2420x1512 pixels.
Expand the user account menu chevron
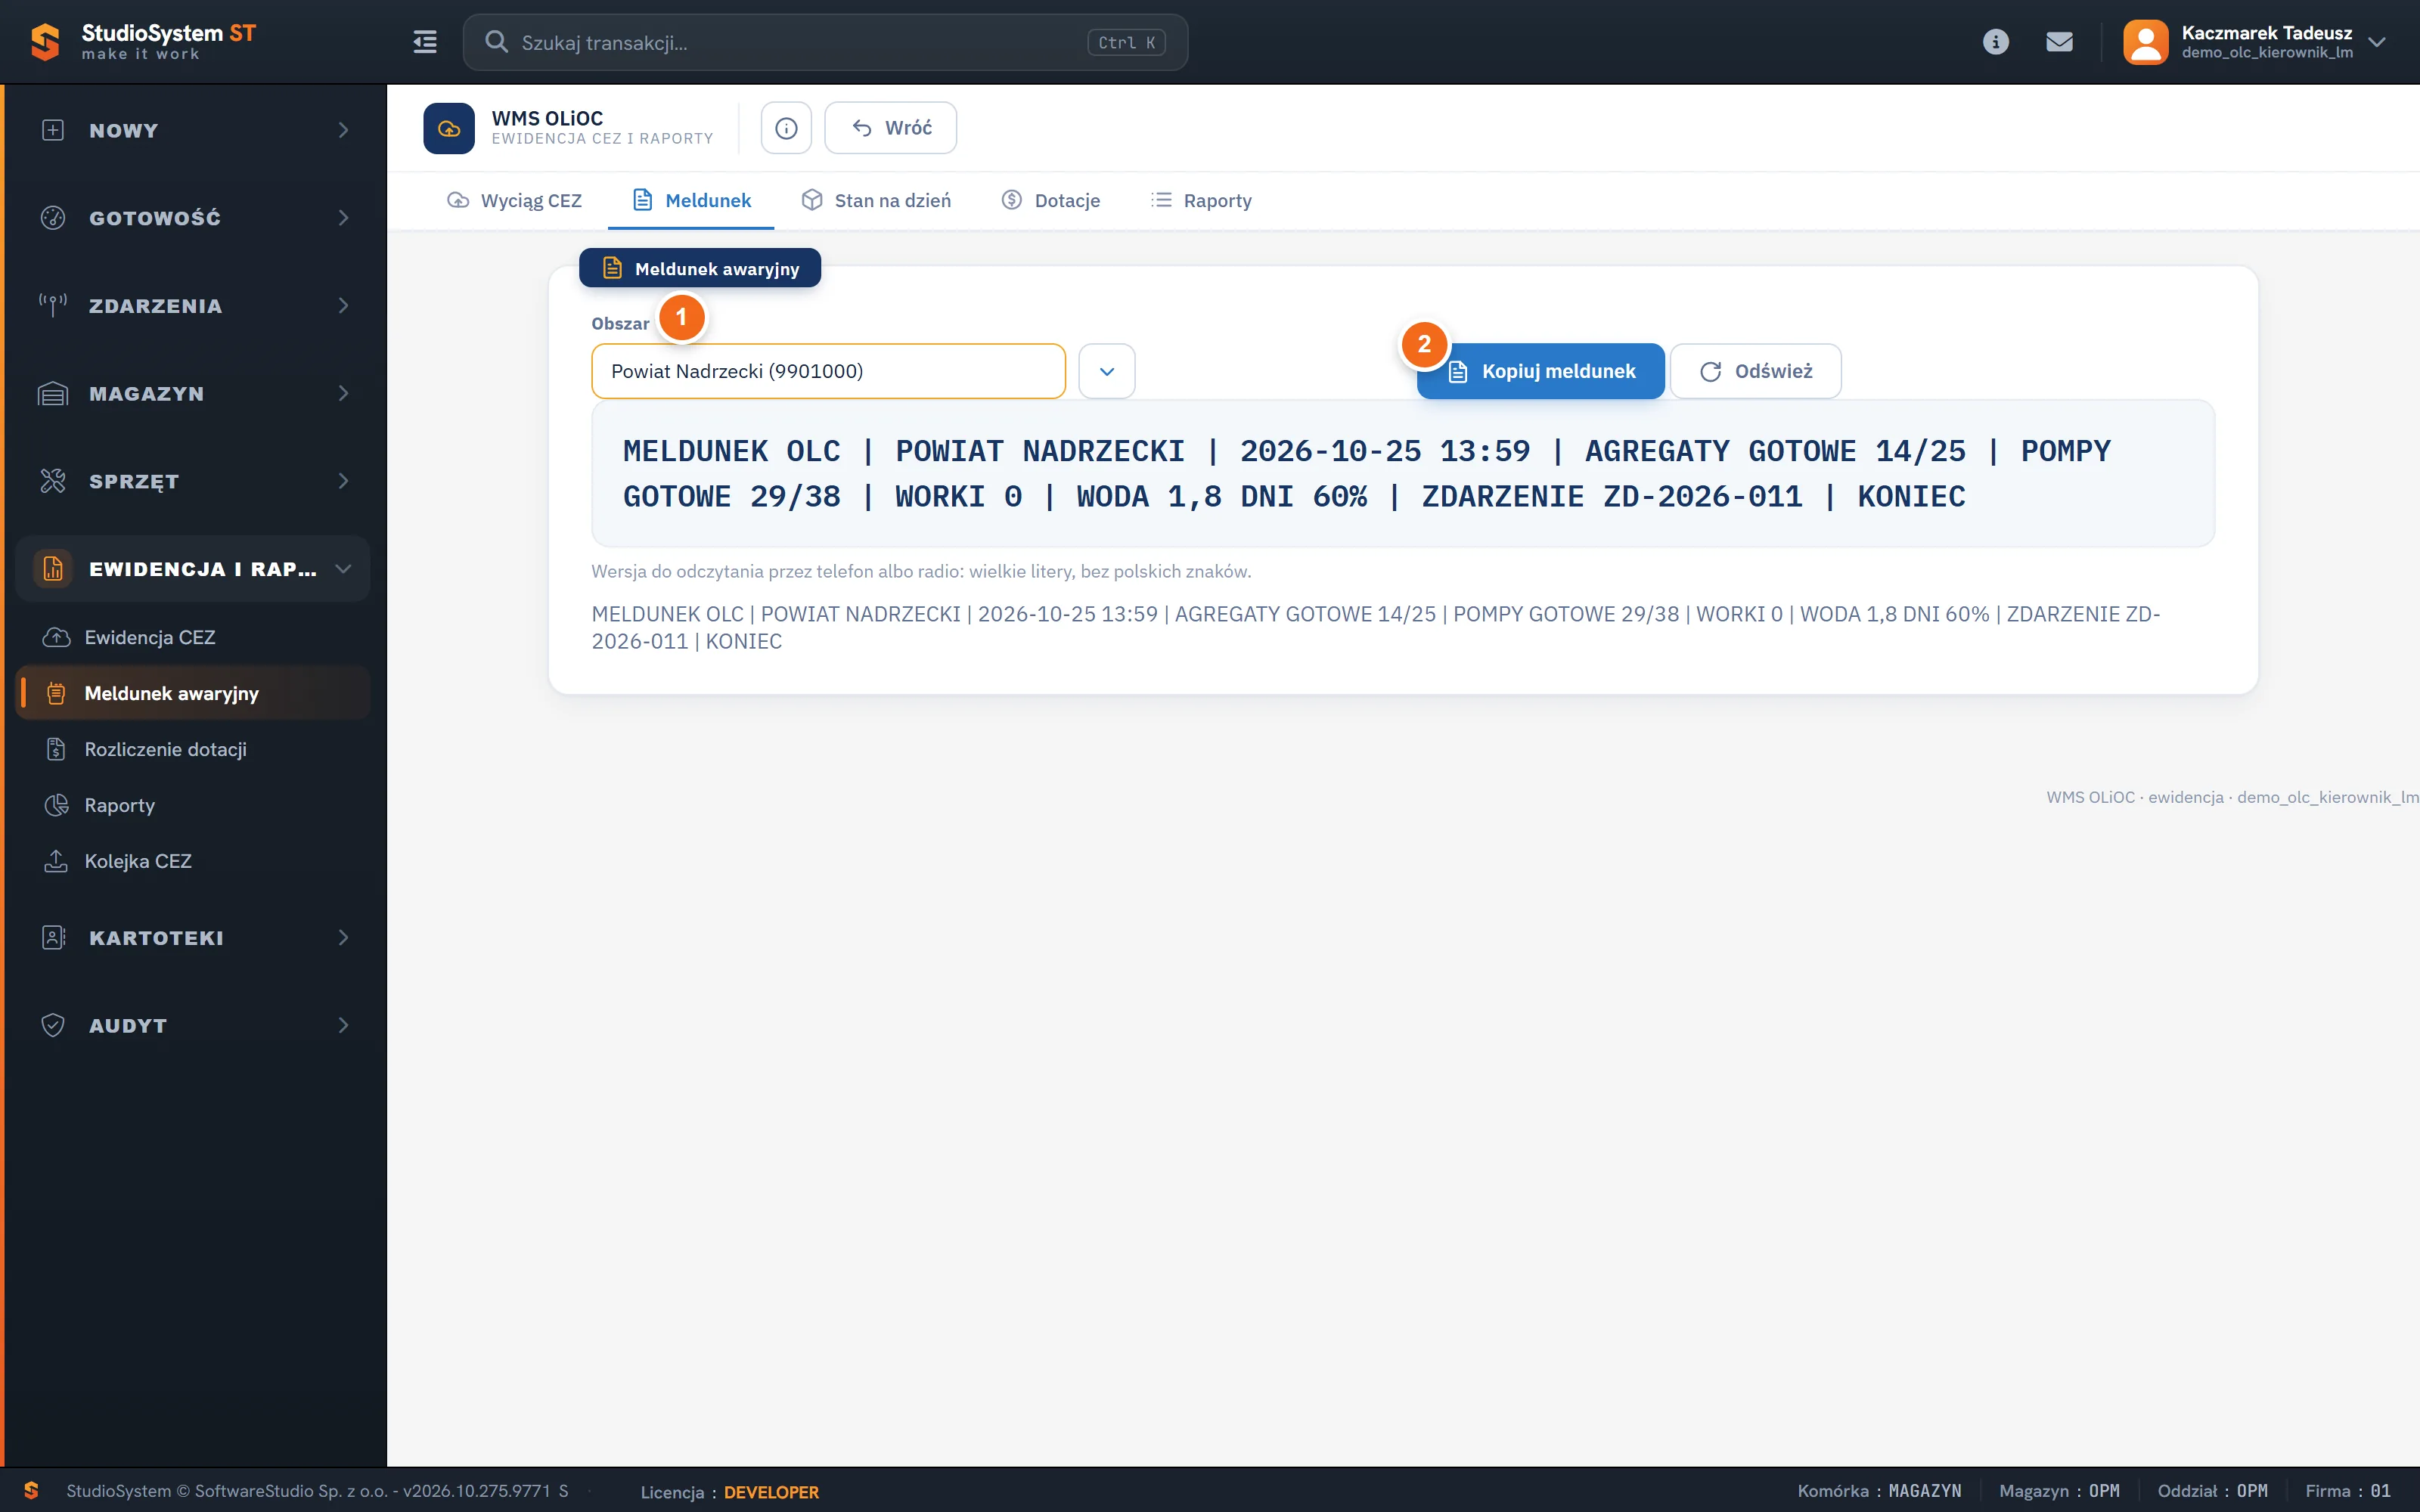[x=2377, y=42]
